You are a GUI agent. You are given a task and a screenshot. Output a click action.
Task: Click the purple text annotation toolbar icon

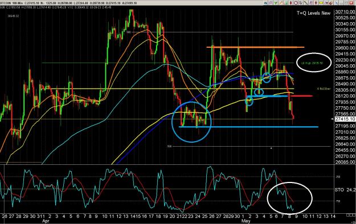(x=311, y=3)
